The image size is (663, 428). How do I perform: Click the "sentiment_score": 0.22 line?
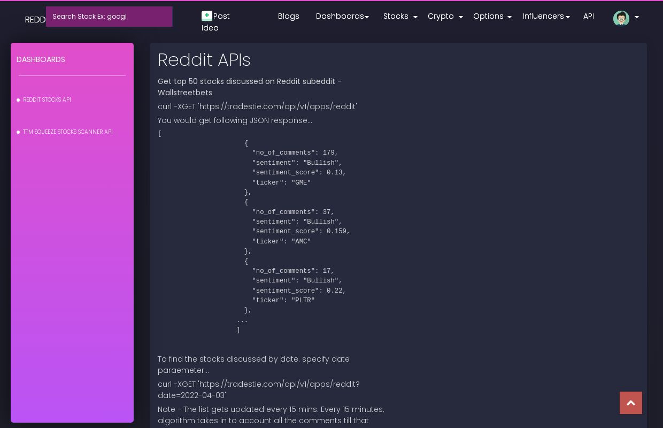pos(299,291)
